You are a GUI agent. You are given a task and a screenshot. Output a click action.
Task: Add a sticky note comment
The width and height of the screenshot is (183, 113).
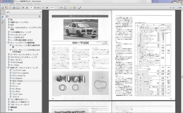[x=70, y=8]
